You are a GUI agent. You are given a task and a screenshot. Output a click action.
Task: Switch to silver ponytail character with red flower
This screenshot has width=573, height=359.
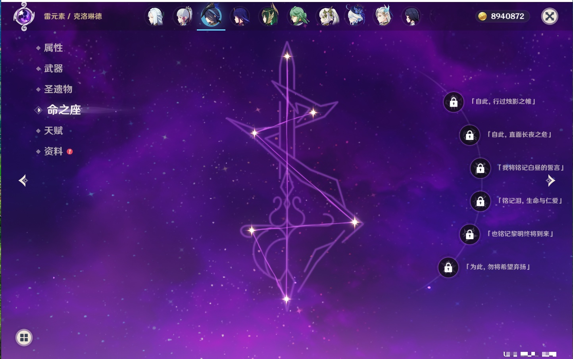[183, 17]
